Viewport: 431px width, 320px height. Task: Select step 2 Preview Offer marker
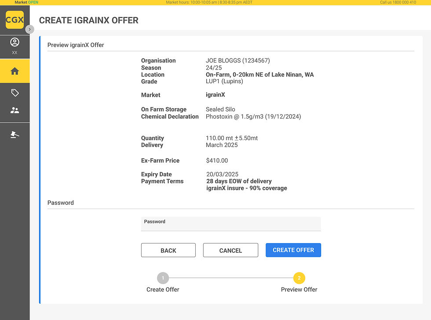click(x=299, y=278)
